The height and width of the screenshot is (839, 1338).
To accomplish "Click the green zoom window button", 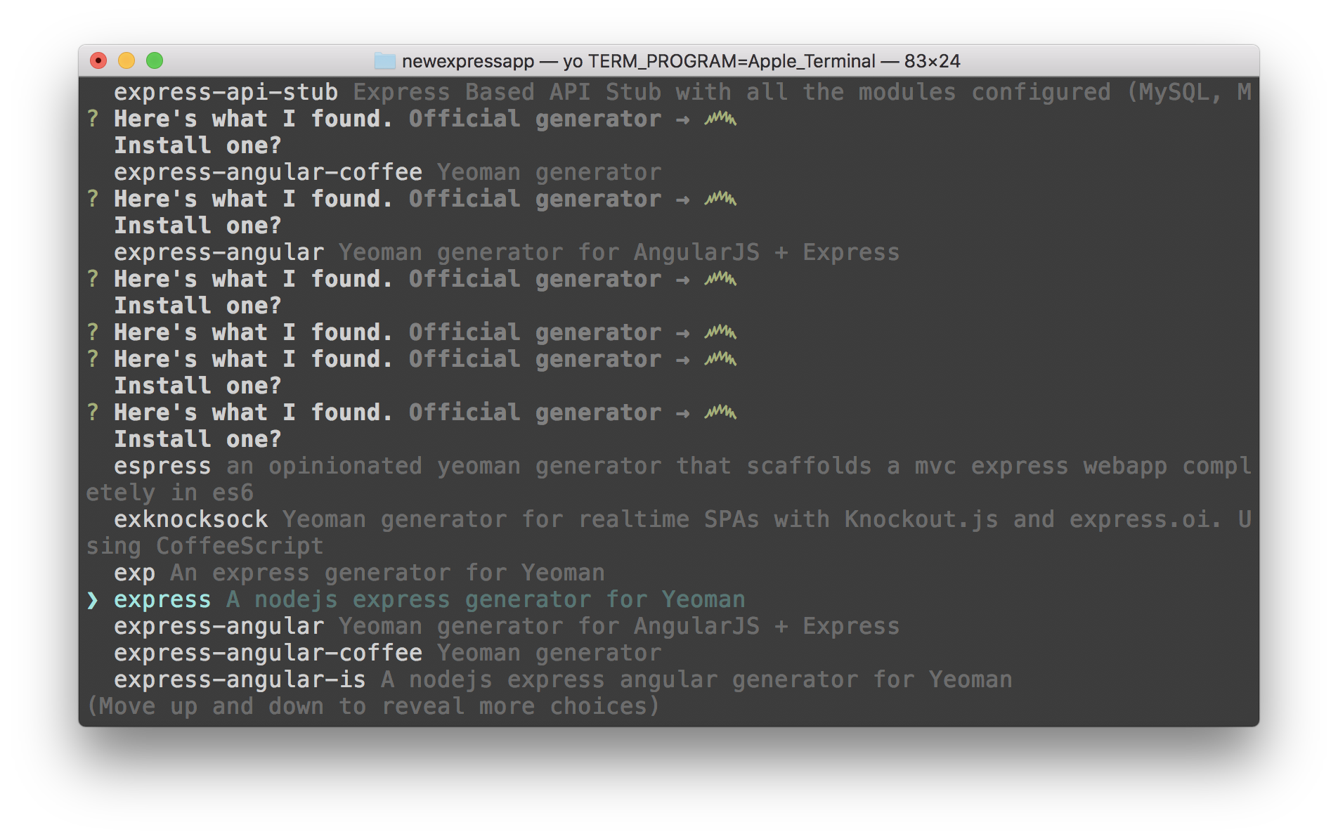I will coord(155,61).
